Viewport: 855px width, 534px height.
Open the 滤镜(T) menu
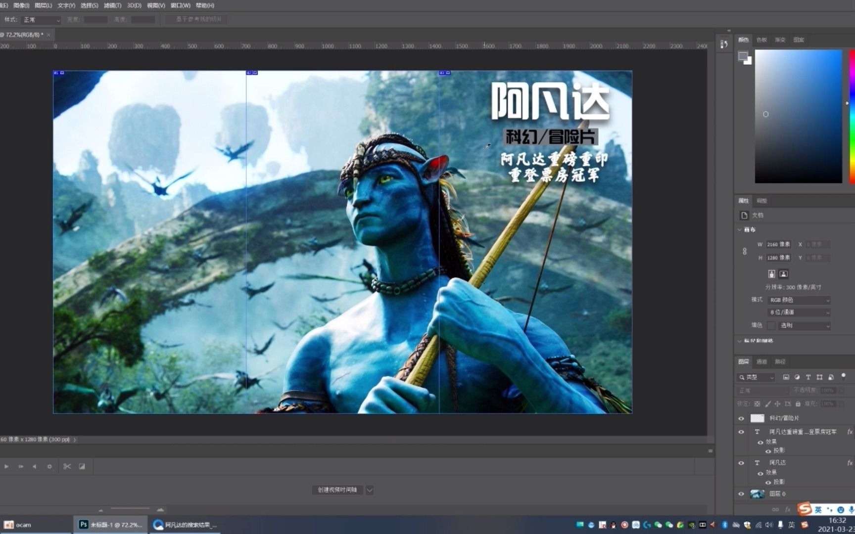point(113,5)
